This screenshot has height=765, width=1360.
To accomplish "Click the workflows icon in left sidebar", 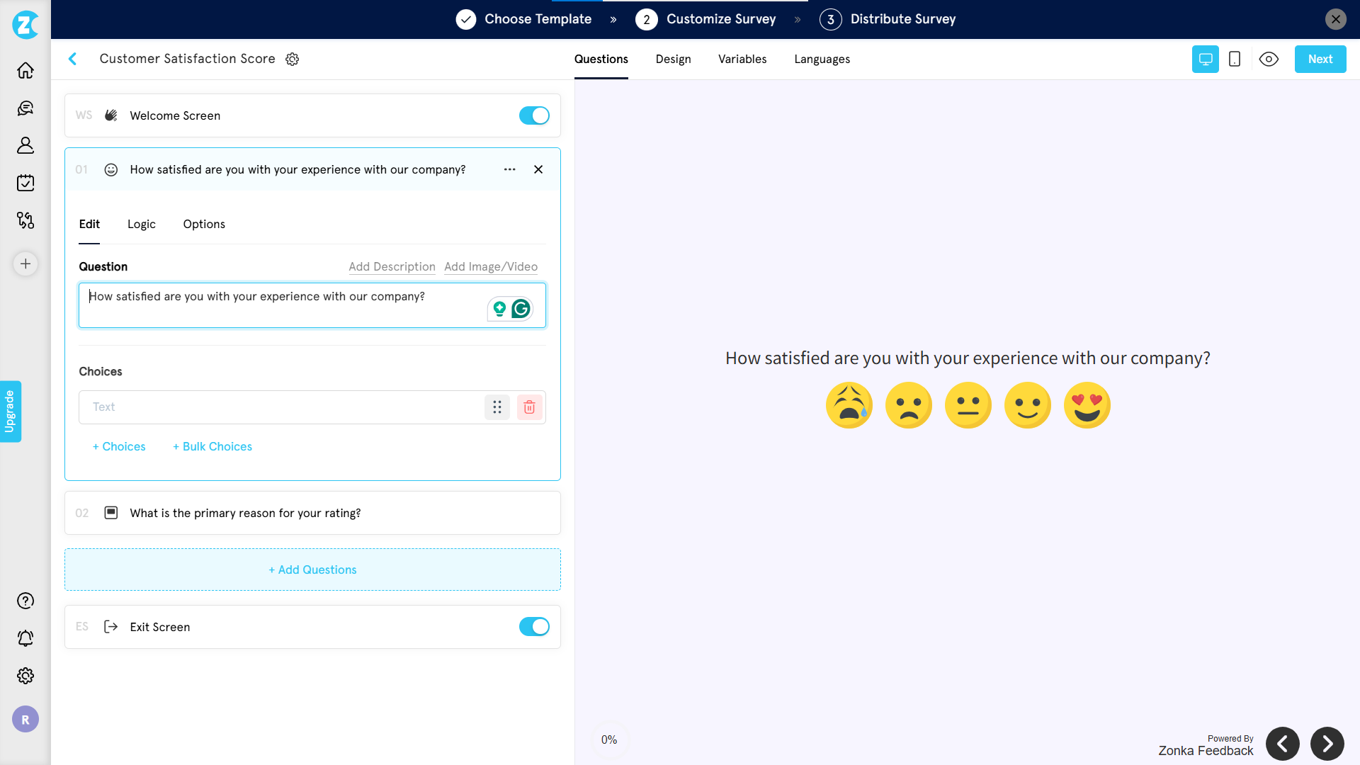I will 25,220.
